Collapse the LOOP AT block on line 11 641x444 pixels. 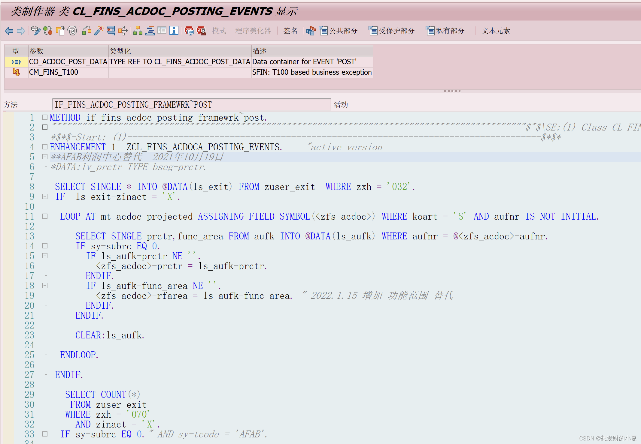click(45, 216)
